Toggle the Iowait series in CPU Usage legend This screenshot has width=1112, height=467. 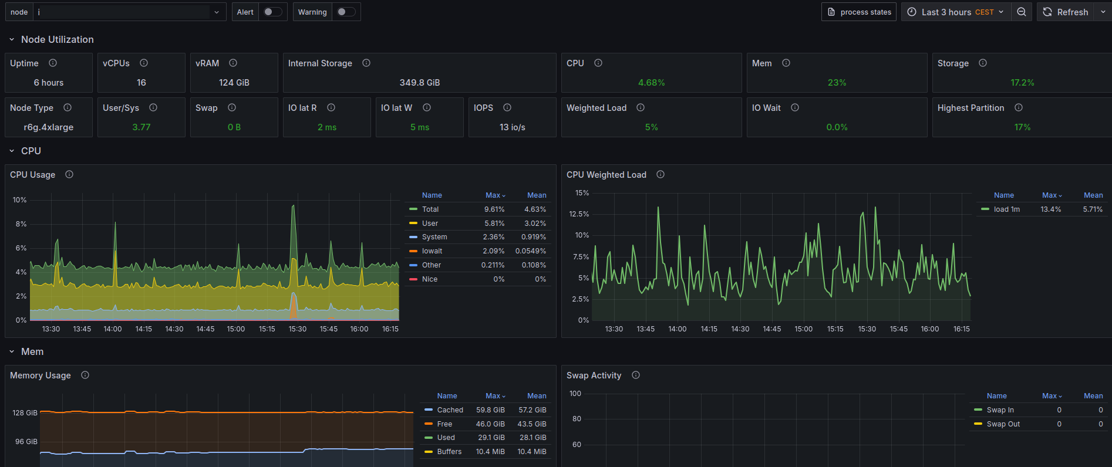432,251
